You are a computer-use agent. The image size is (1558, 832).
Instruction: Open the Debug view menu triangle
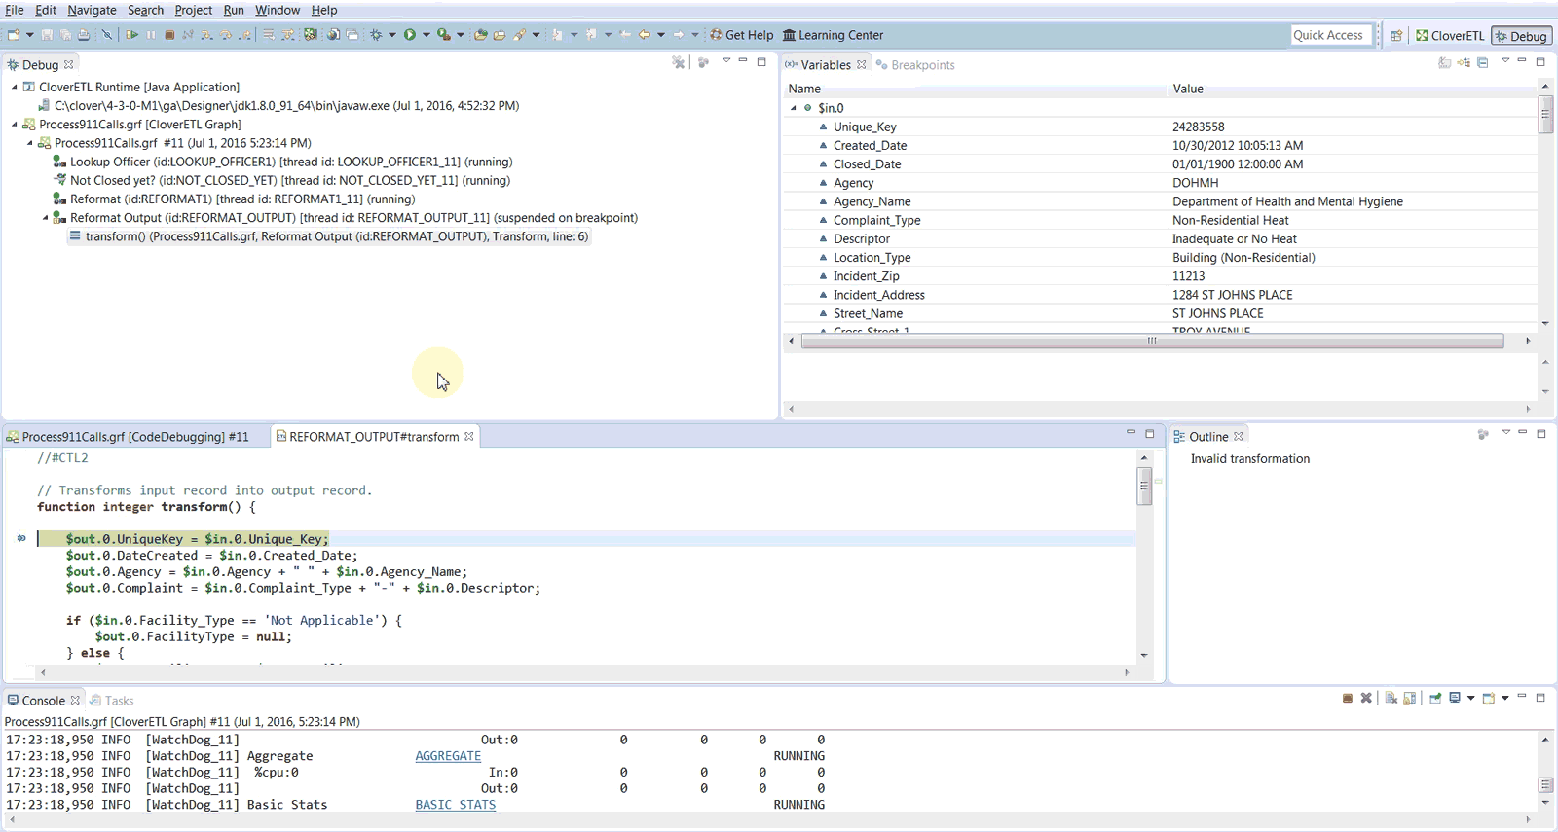click(726, 60)
